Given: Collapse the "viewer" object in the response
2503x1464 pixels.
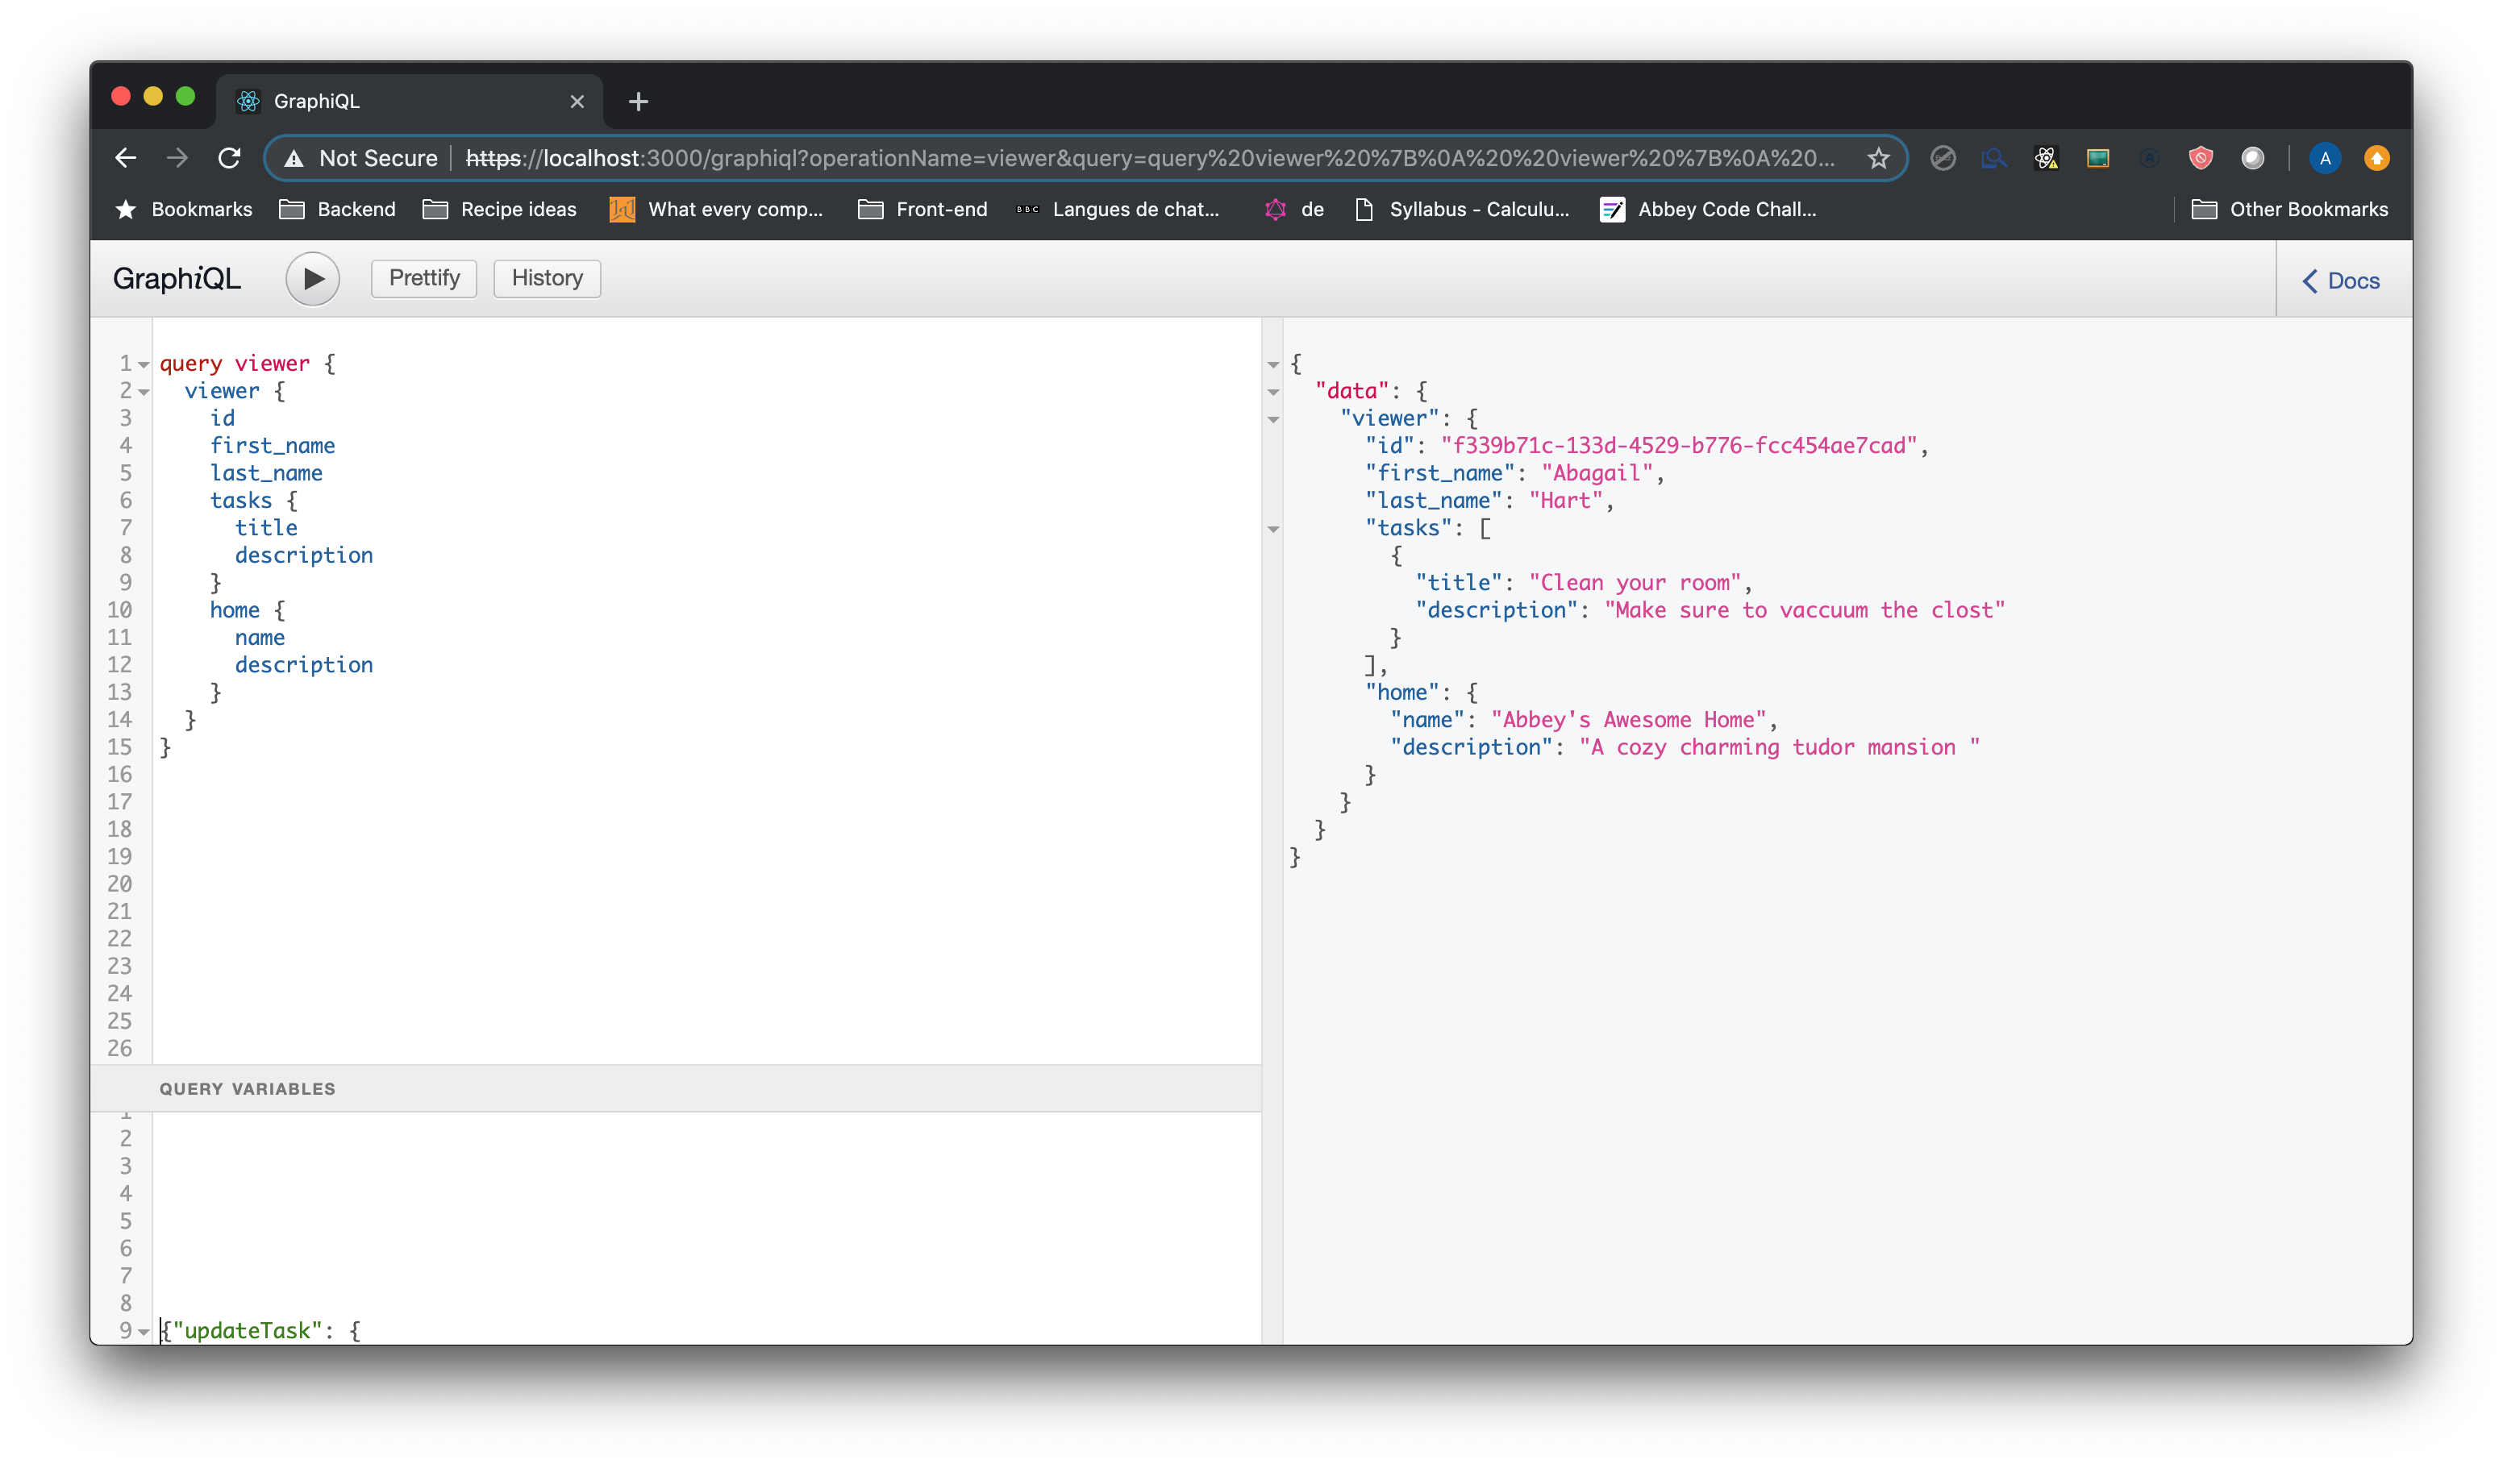Looking at the screenshot, I should [x=1273, y=420].
